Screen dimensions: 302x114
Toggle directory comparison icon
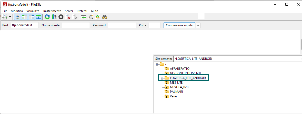91,17
